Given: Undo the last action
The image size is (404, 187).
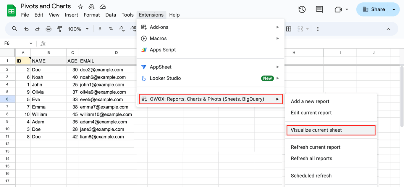Looking at the screenshot, I should 26,29.
